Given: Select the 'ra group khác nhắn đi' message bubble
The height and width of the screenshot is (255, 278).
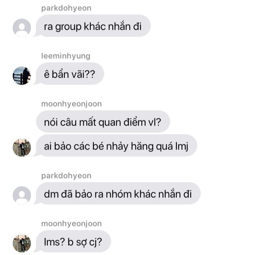Looking at the screenshot, I should click(x=93, y=26).
